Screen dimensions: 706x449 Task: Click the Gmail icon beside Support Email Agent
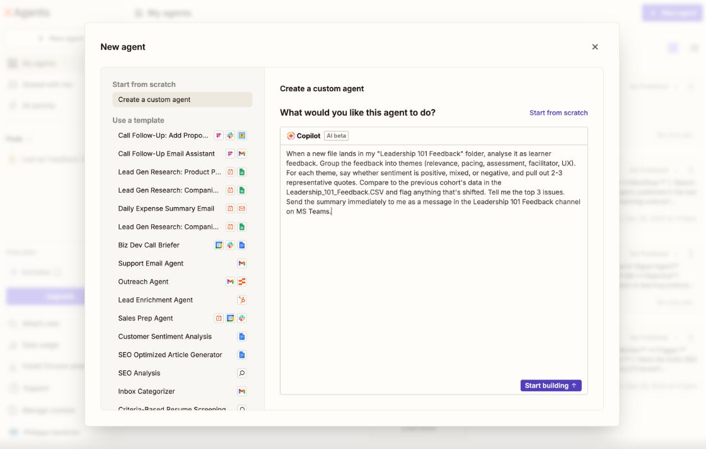click(x=242, y=263)
